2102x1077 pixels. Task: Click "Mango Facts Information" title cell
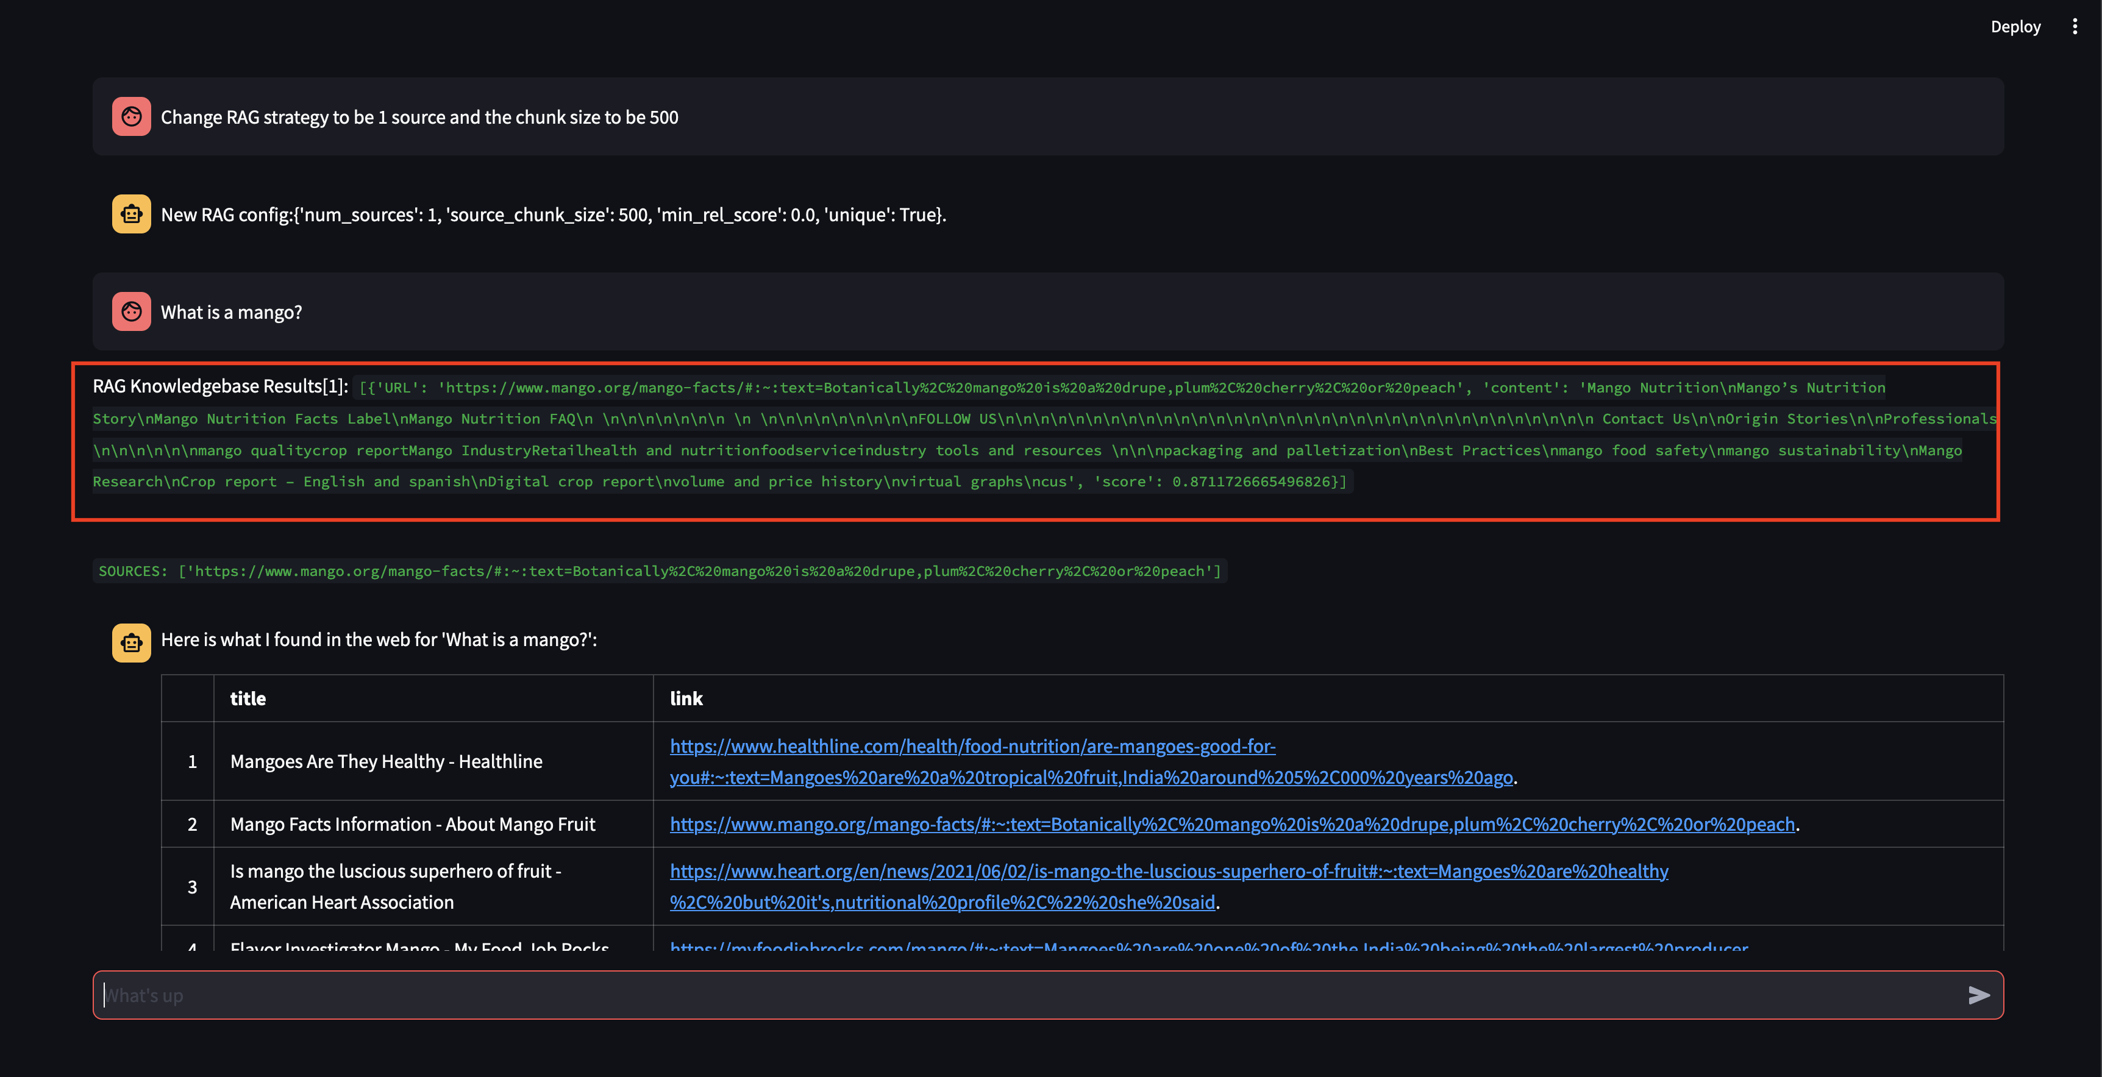point(412,824)
